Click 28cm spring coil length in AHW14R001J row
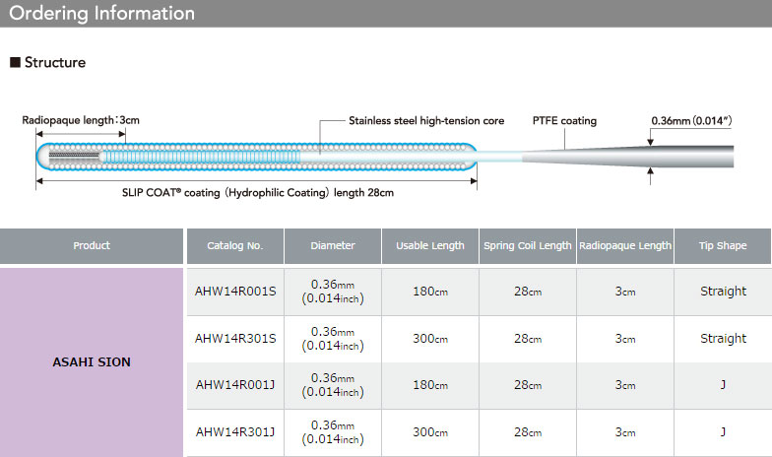Viewport: 772px width, 457px height. point(528,385)
